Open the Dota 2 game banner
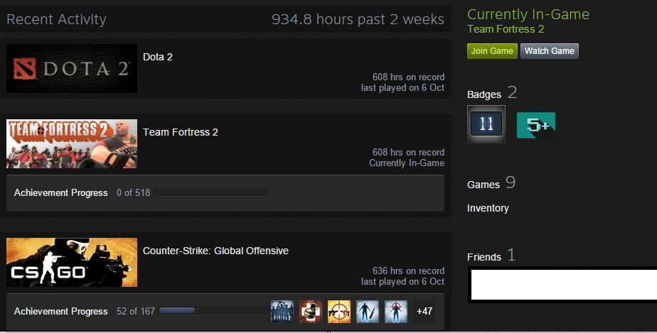Screen dimensions: 657x333 tap(72, 69)
